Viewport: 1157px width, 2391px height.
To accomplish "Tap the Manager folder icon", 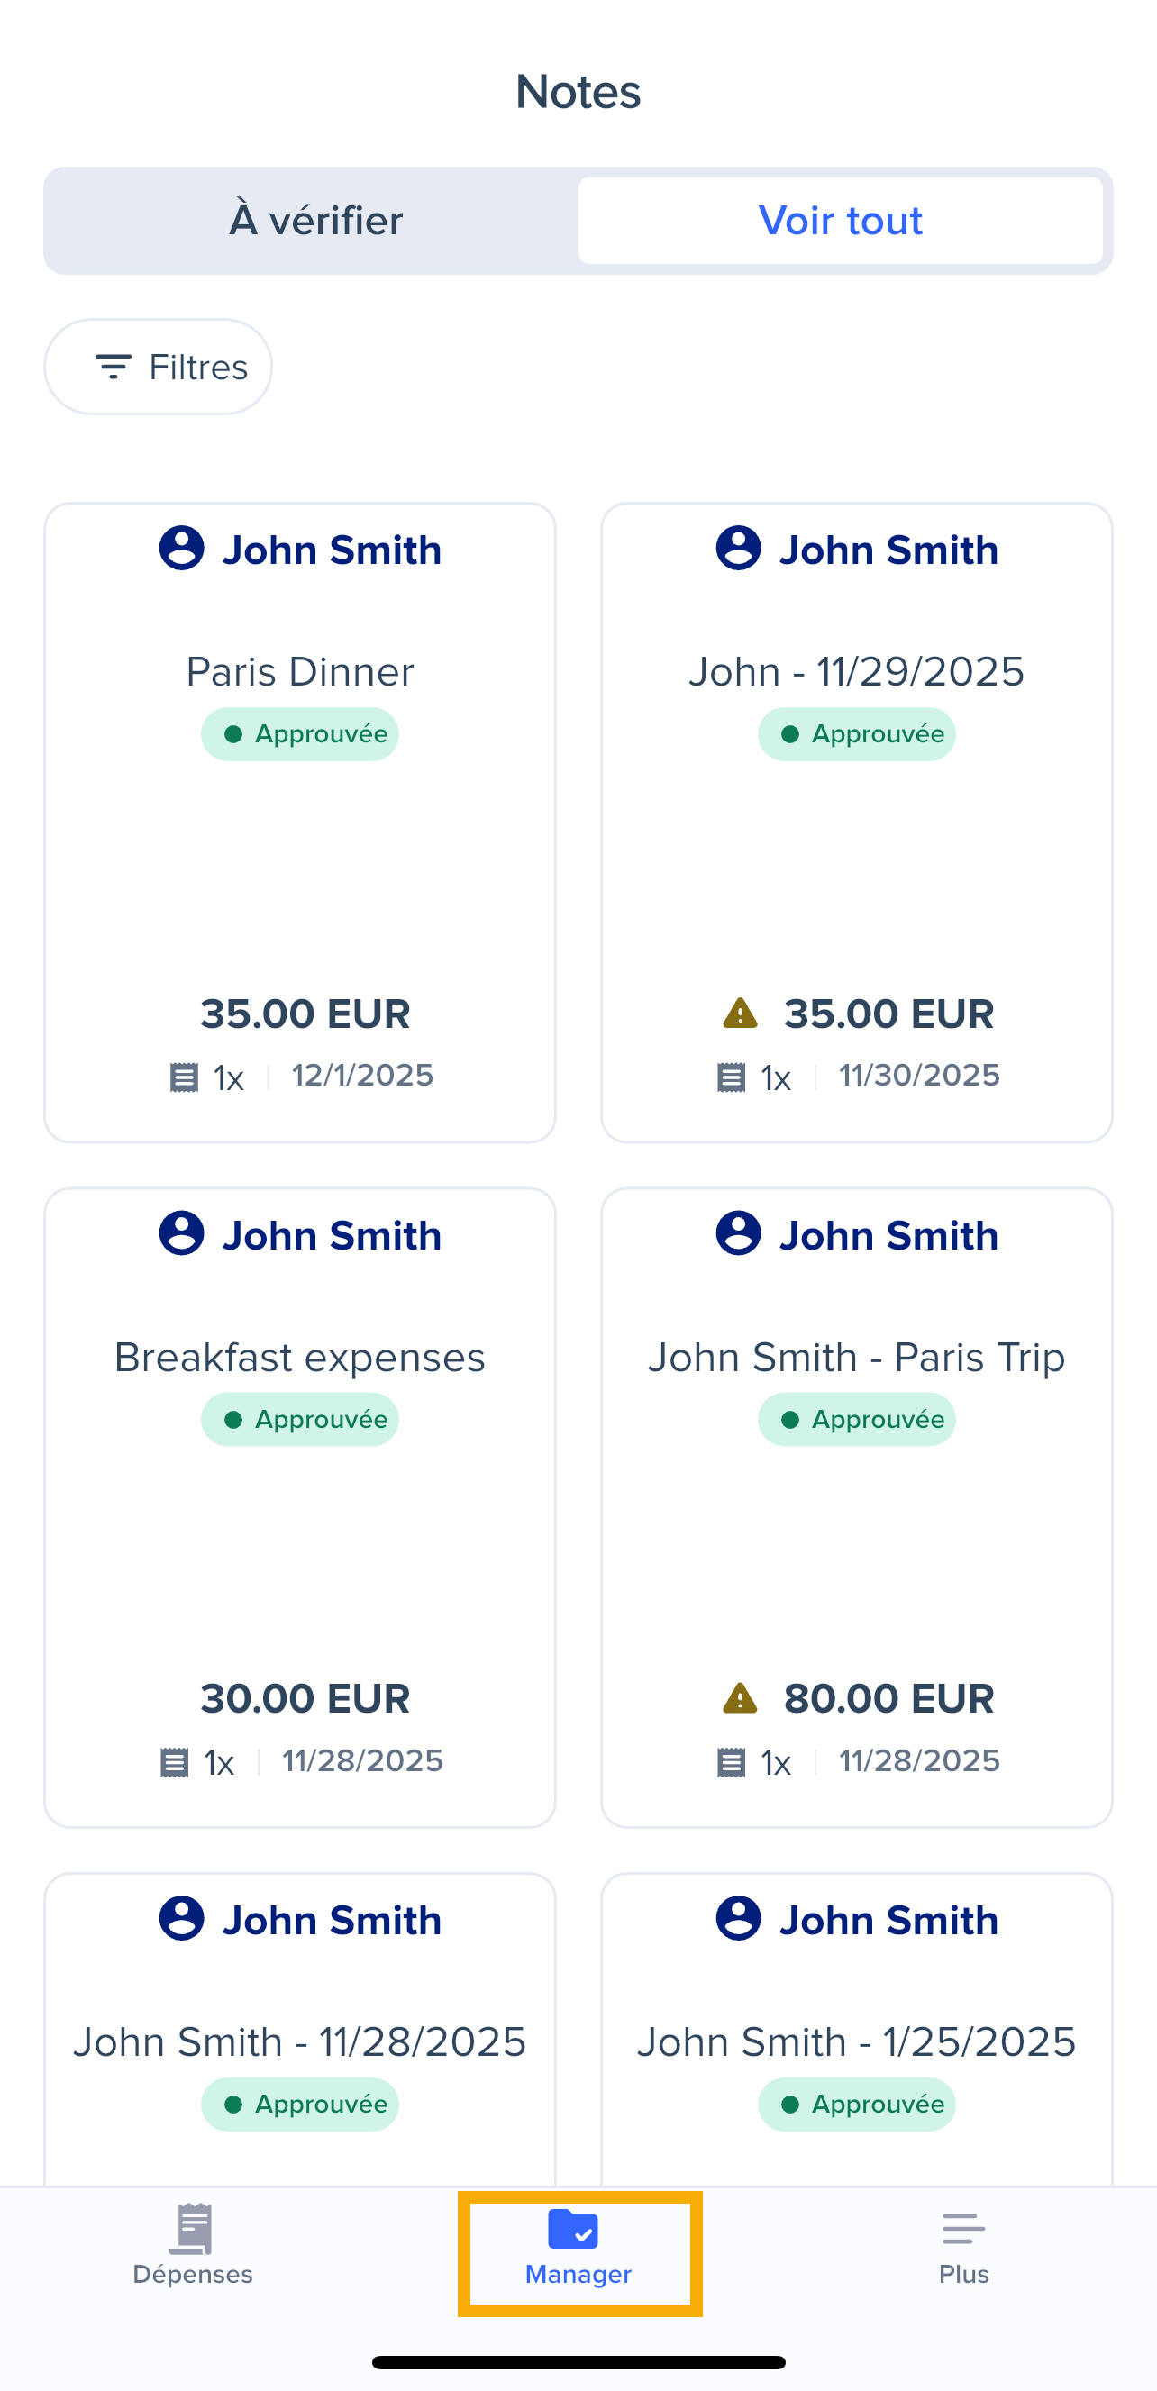I will pos(573,2230).
